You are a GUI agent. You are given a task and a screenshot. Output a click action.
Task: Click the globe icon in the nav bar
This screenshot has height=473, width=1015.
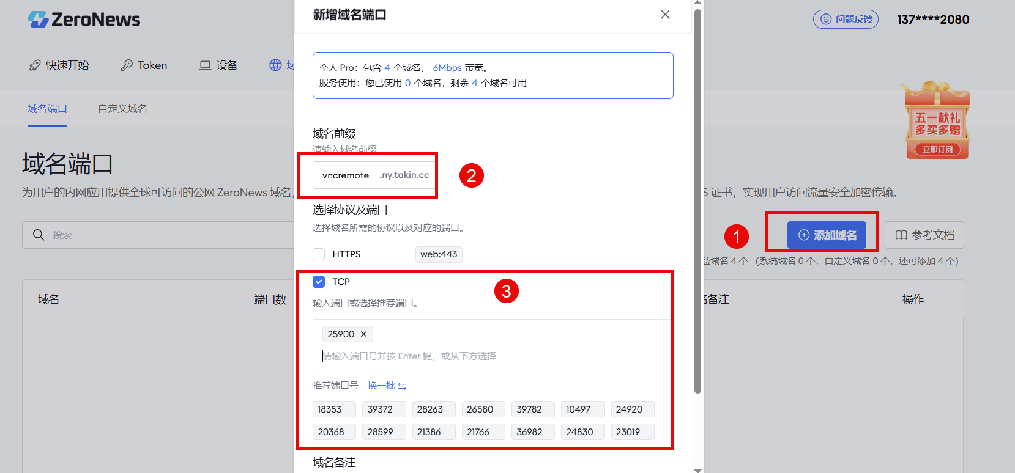coord(276,65)
